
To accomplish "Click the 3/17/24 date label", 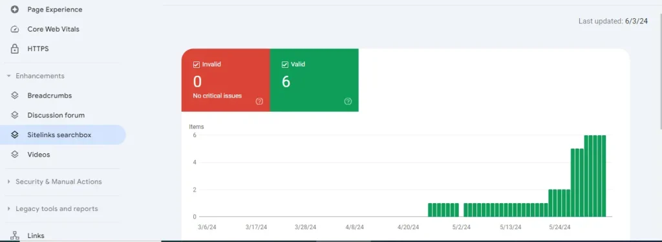I will [256, 227].
